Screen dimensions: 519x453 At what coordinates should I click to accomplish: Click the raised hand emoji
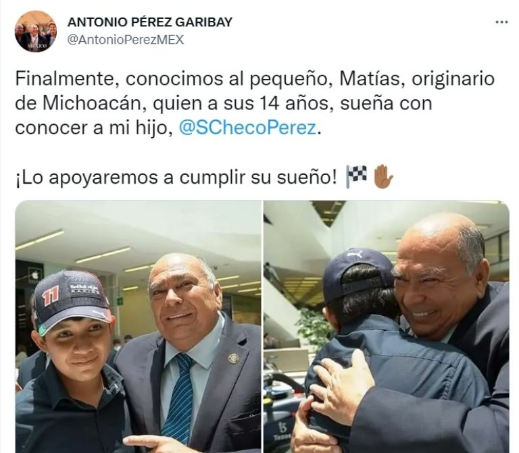383,176
